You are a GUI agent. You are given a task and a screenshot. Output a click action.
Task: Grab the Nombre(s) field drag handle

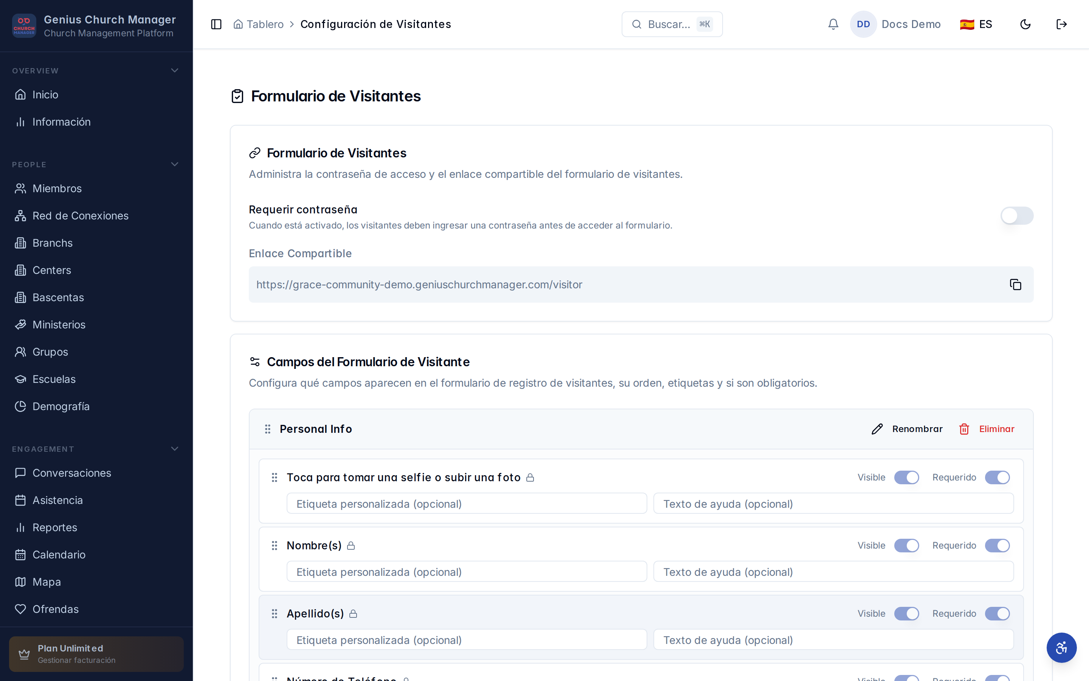[275, 546]
